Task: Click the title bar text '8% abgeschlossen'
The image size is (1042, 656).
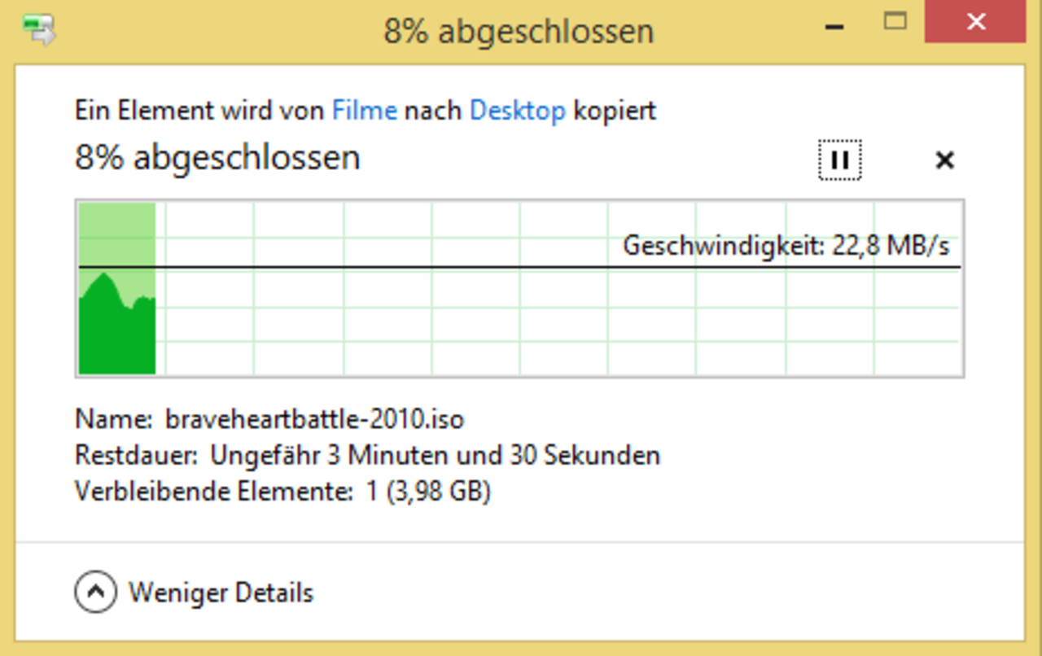Action: (519, 32)
